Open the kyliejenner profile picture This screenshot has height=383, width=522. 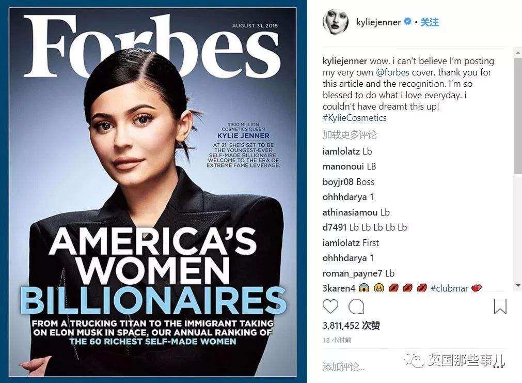(336, 22)
